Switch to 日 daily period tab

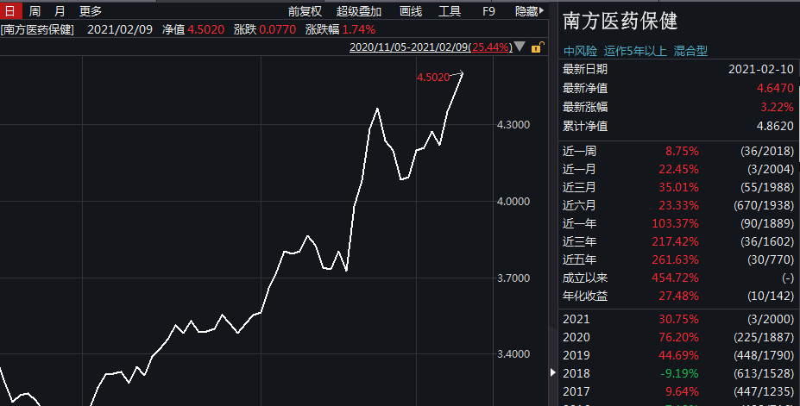[10, 10]
